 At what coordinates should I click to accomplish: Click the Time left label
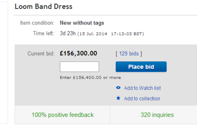44,33
